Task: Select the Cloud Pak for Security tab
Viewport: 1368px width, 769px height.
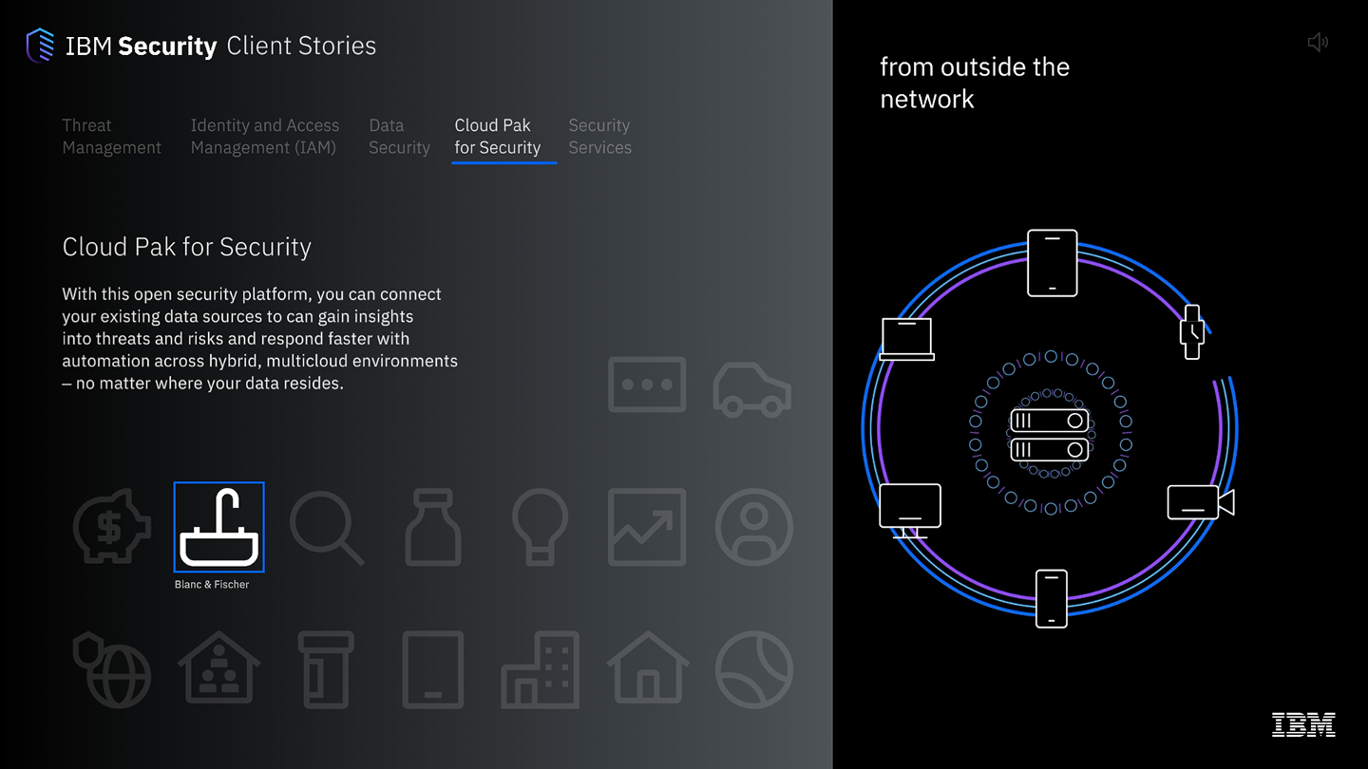Action: click(498, 137)
